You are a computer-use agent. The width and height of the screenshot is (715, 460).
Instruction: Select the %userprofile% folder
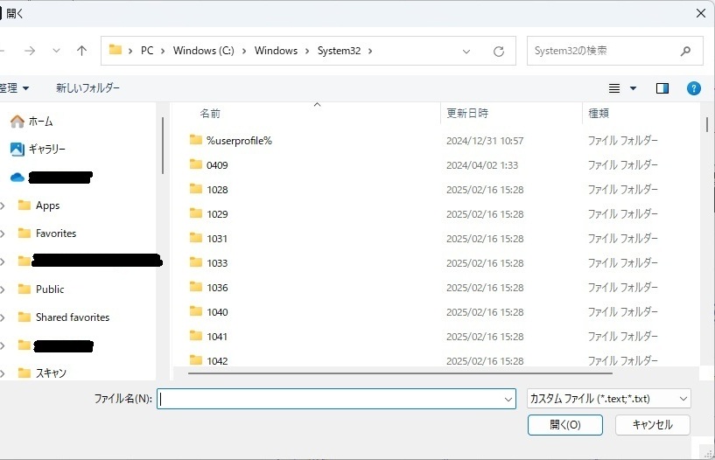click(x=239, y=140)
